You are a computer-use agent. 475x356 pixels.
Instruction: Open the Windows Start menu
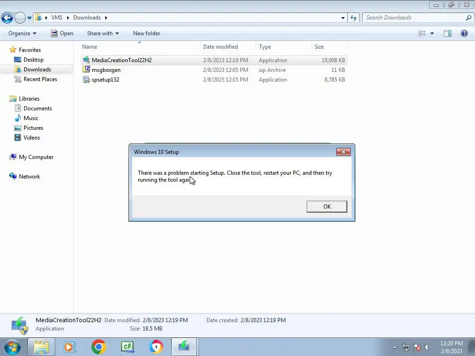(13, 347)
